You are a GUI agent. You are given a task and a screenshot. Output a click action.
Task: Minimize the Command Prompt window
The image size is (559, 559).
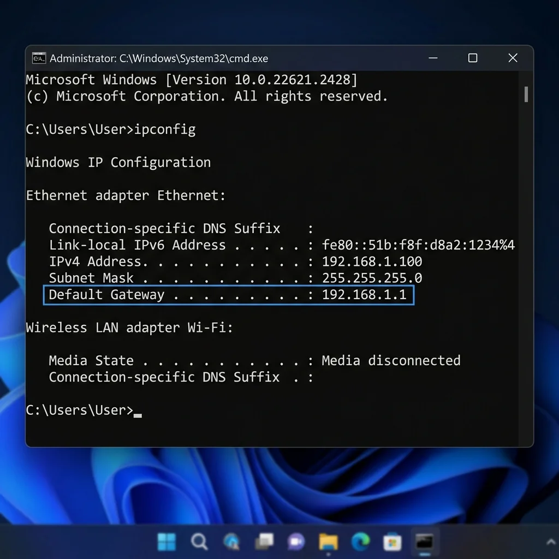[x=433, y=58]
